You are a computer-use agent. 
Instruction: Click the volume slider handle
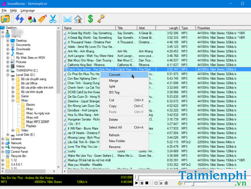(193, 183)
